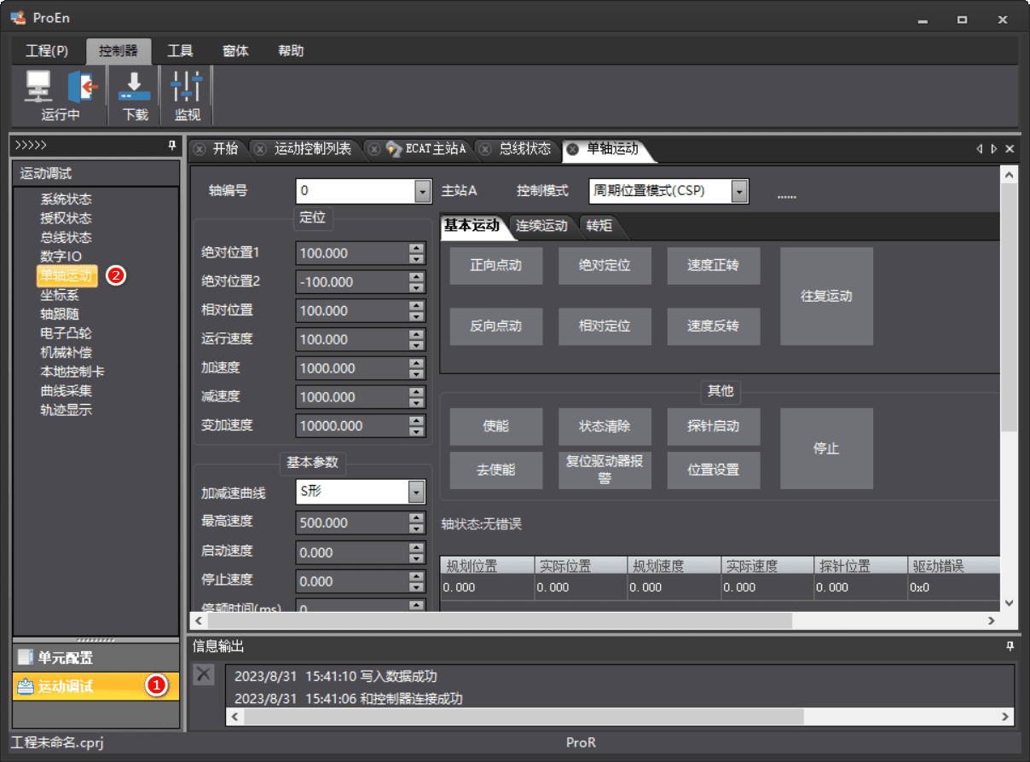Start 往复运动 reciprocating motion
The image size is (1030, 762).
pyautogui.click(x=826, y=297)
